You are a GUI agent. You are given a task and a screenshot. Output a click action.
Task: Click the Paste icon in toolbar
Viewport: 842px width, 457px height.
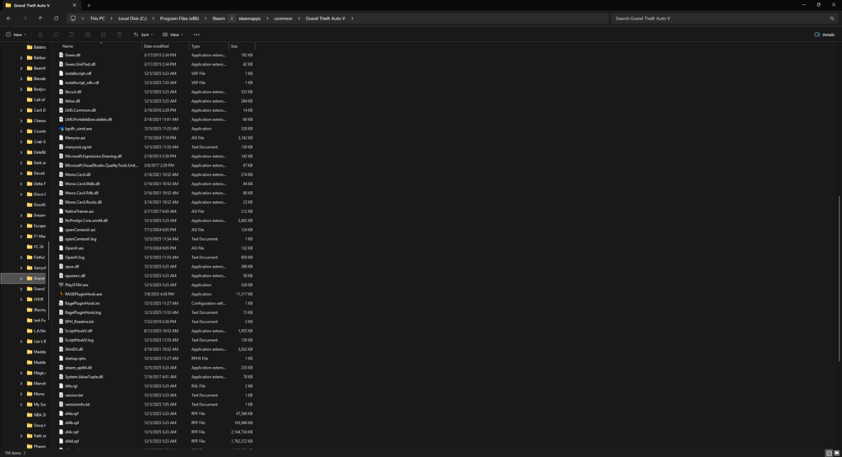[x=72, y=35]
